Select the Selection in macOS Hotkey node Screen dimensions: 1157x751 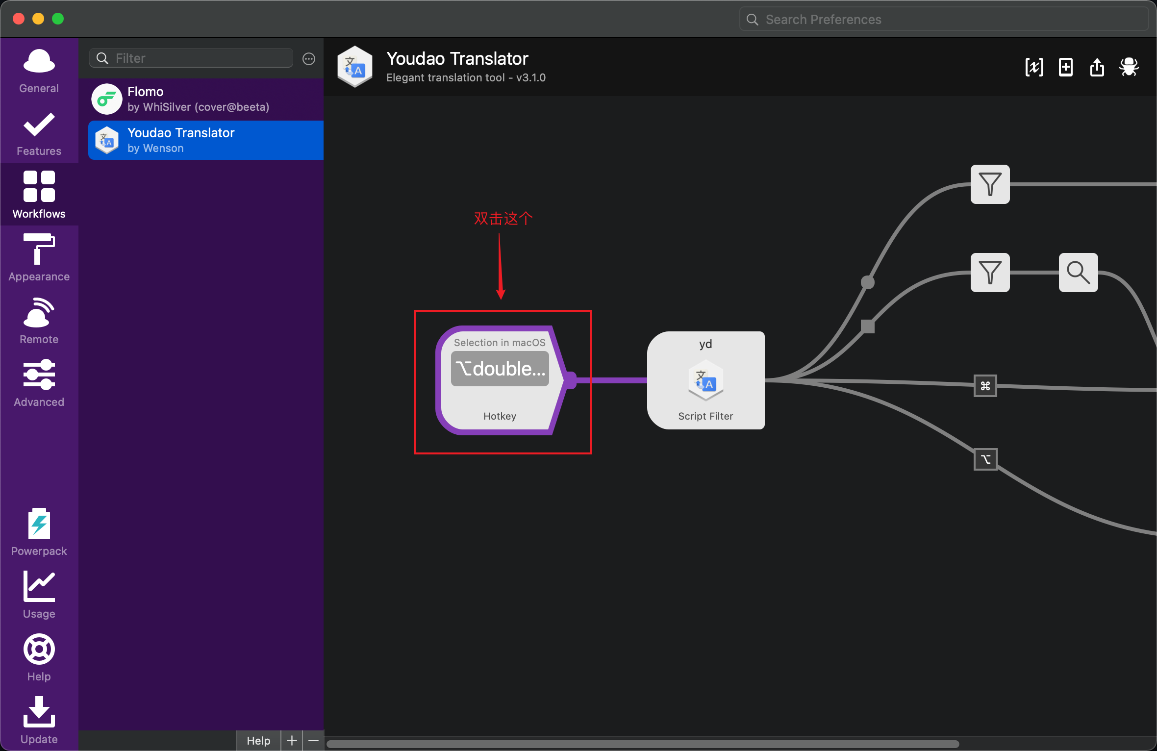click(x=499, y=380)
